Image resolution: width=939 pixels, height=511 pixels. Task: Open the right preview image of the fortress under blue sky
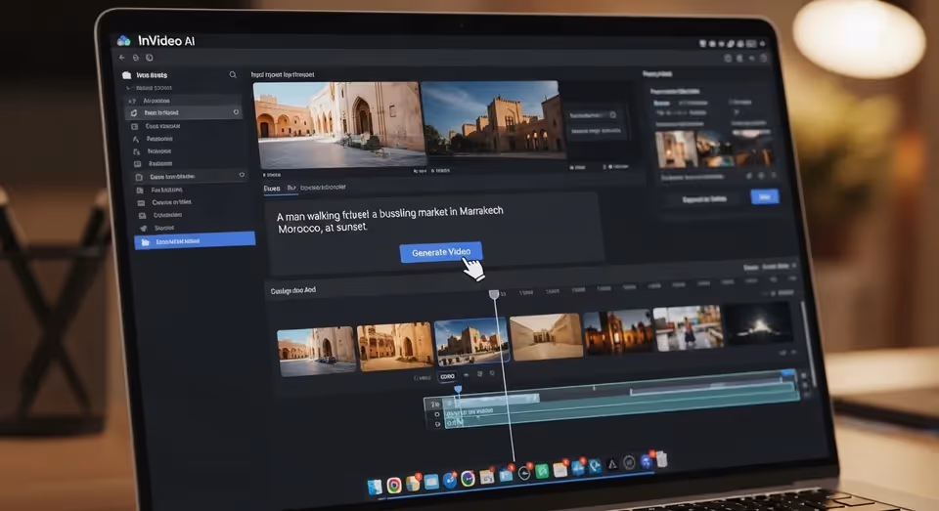tap(494, 121)
